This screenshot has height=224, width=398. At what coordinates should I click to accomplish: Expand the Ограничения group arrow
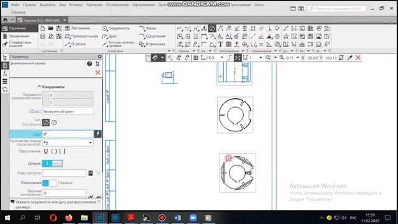coord(276,51)
